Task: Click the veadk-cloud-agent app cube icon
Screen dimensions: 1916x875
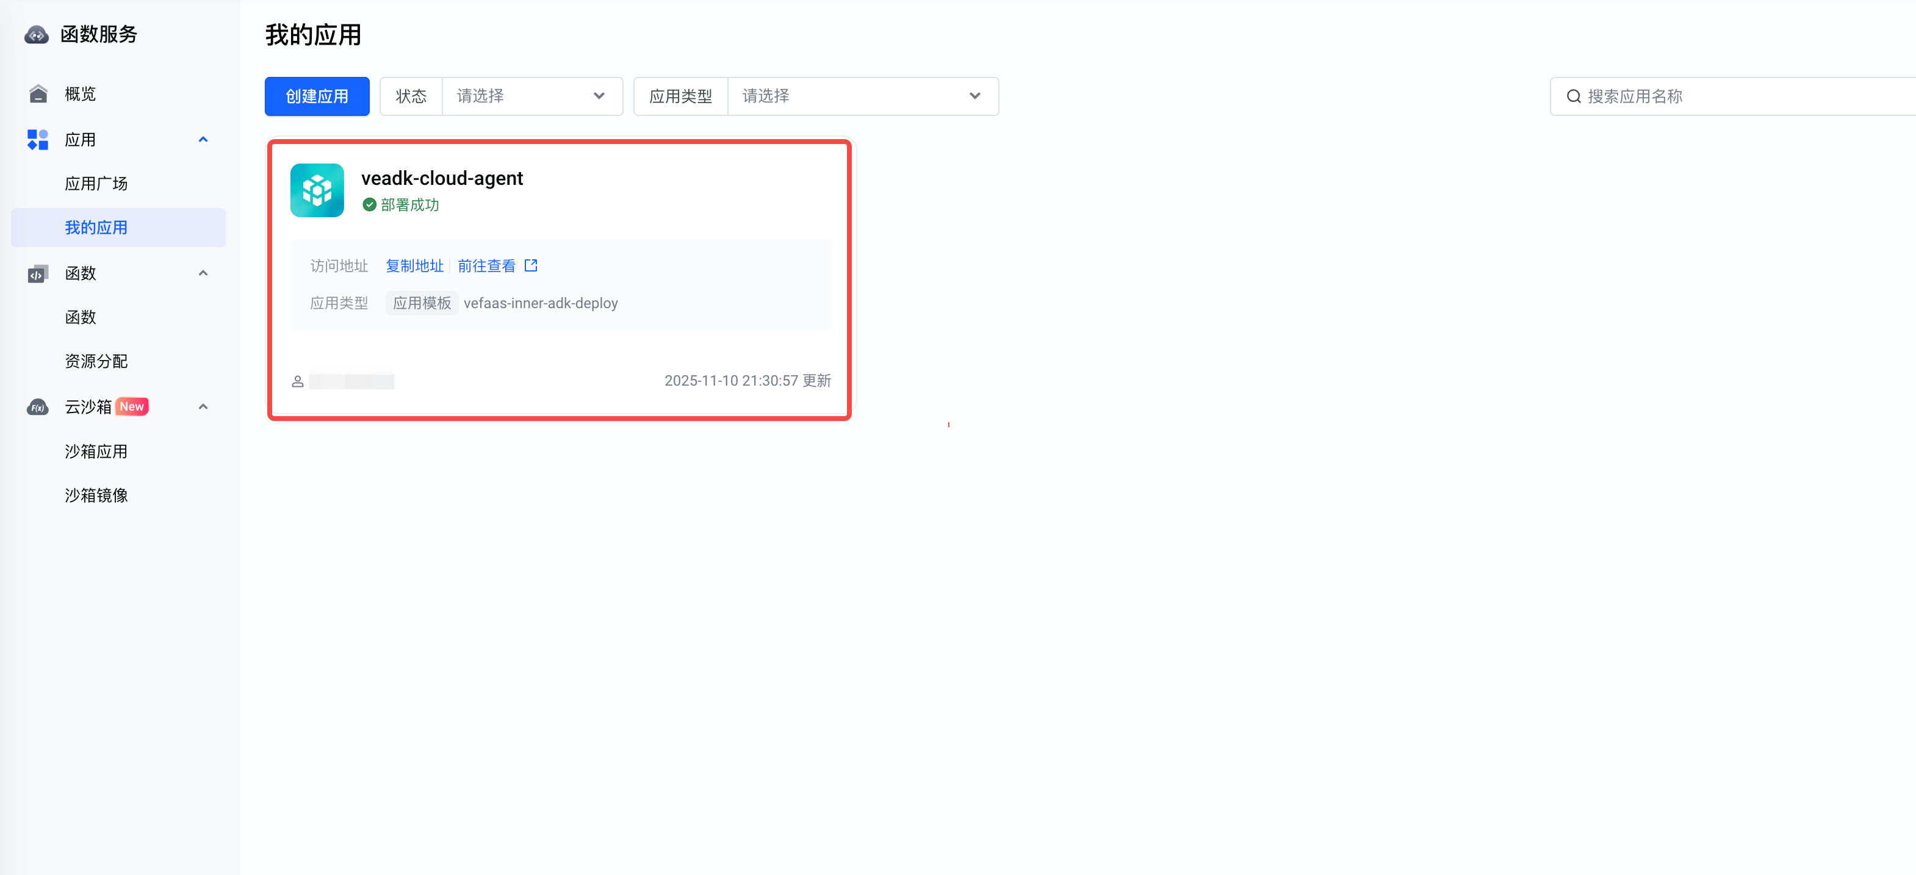Action: click(317, 190)
